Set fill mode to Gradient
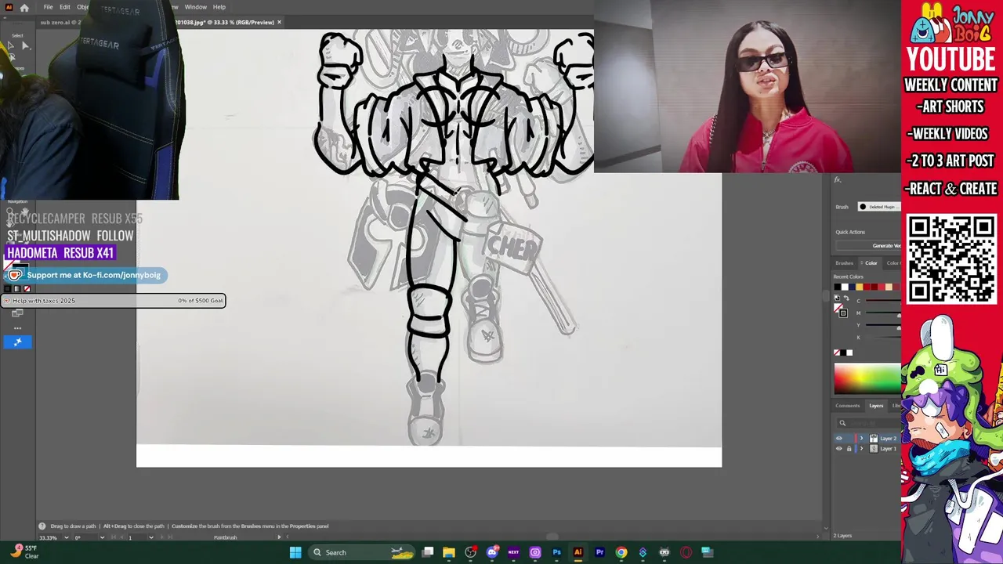 point(17,289)
